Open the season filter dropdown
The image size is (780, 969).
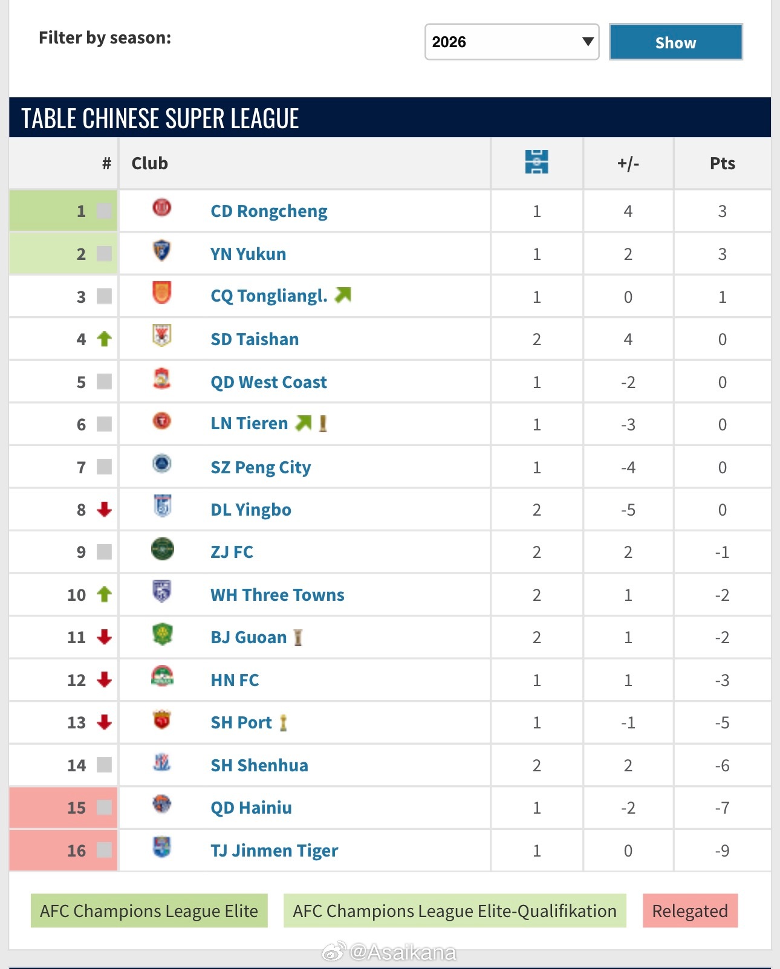click(x=512, y=42)
